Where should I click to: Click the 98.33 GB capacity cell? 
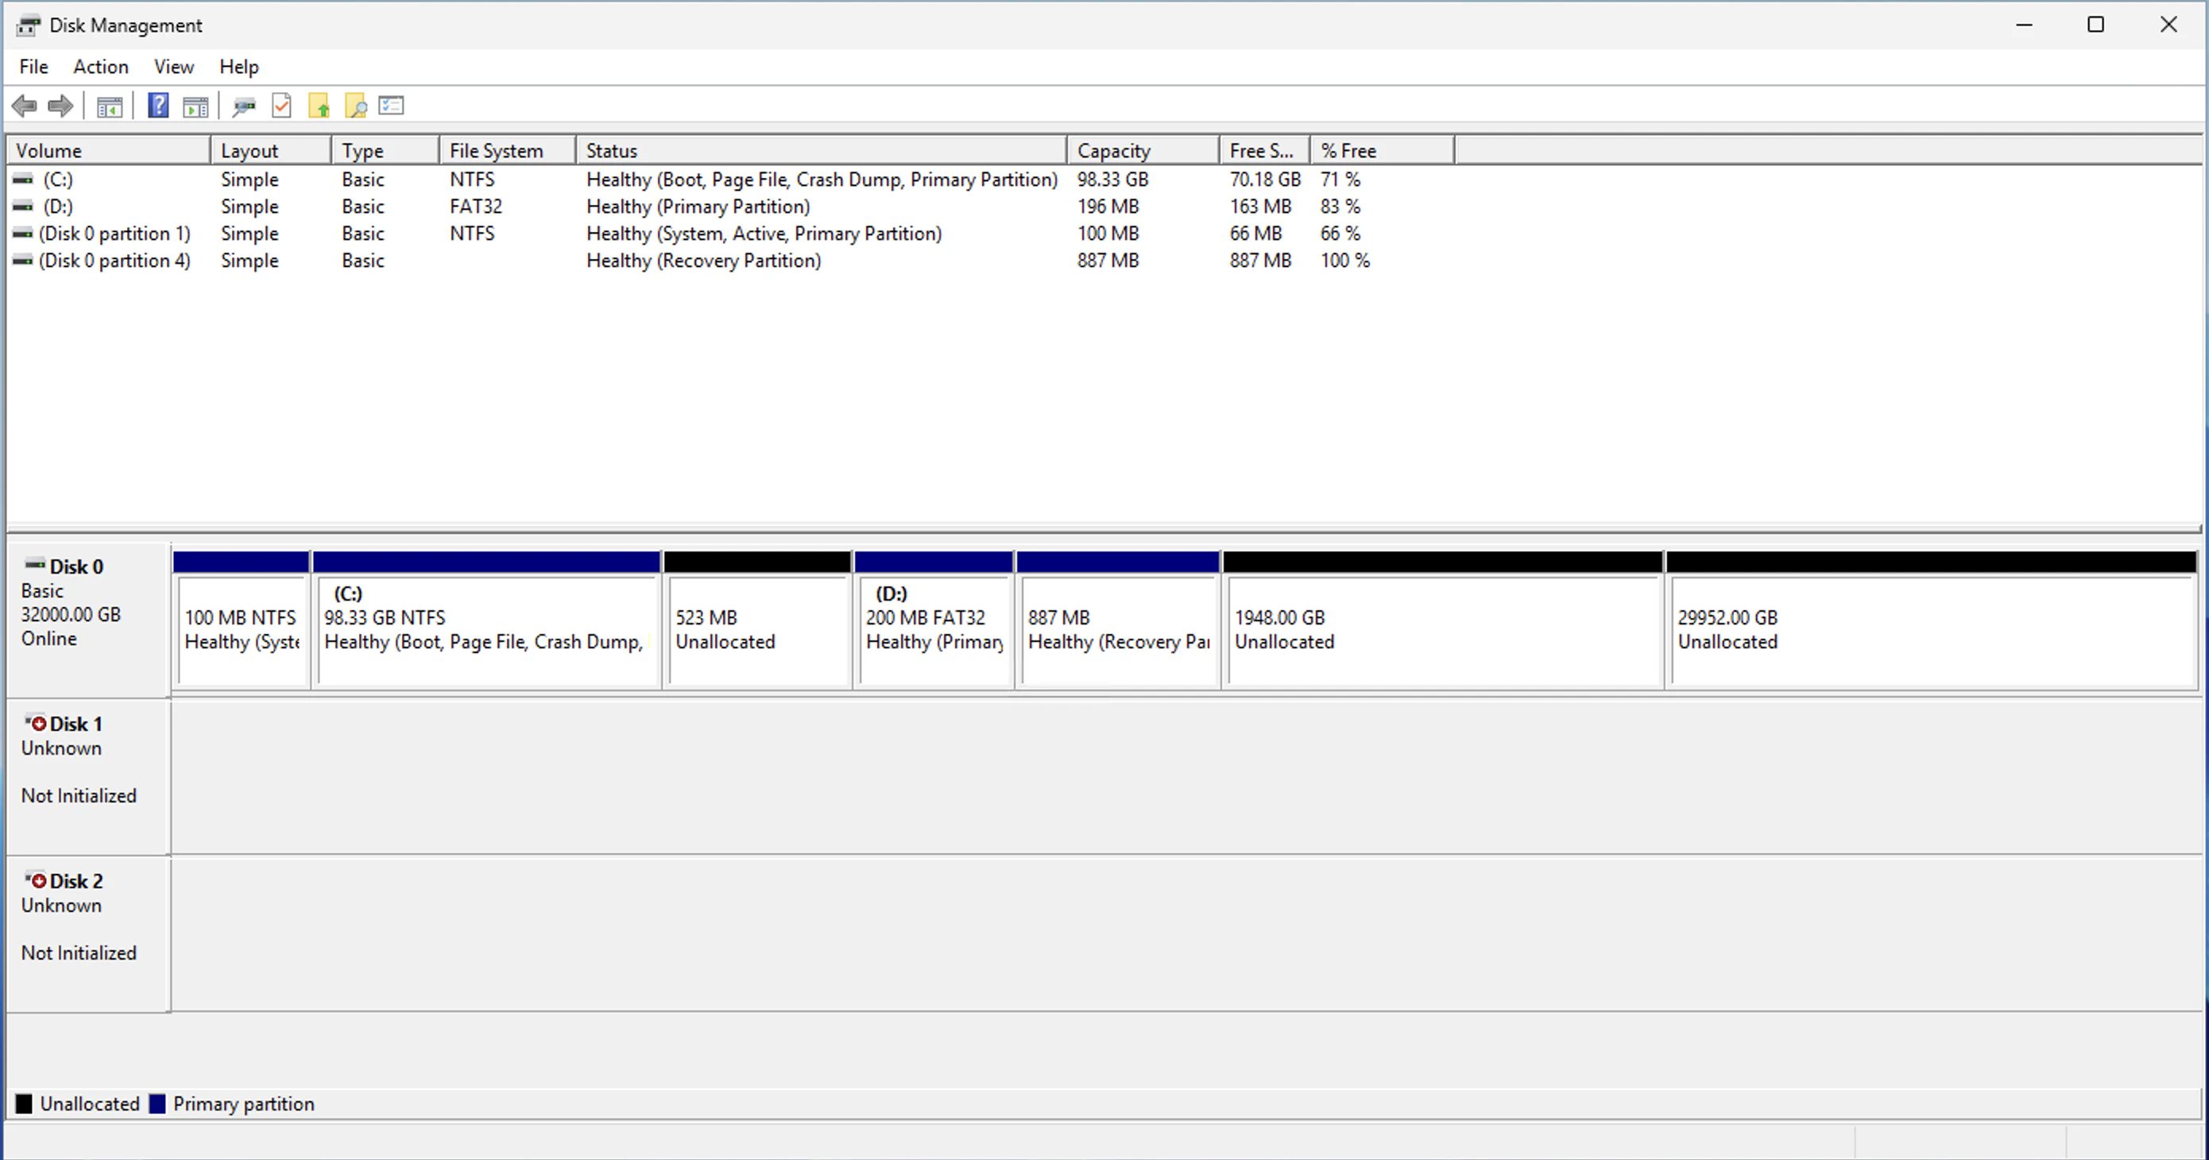point(1112,180)
